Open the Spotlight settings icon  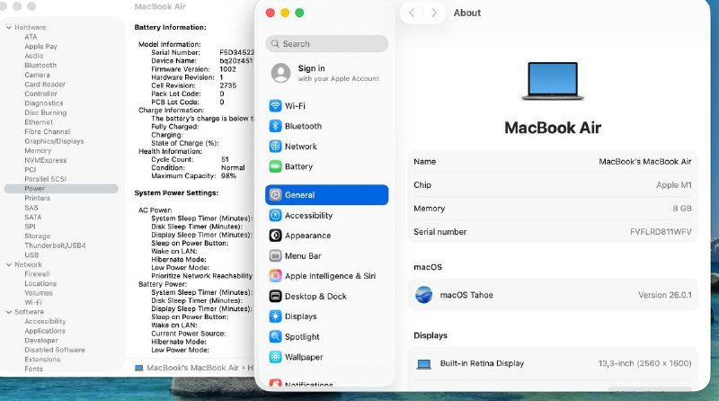pyautogui.click(x=275, y=337)
